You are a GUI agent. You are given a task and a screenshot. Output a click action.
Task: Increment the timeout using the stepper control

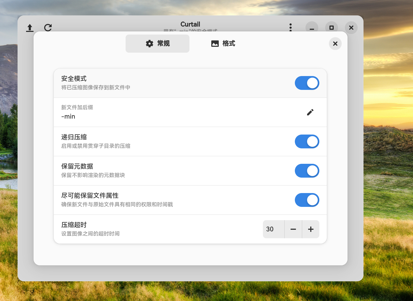click(311, 229)
